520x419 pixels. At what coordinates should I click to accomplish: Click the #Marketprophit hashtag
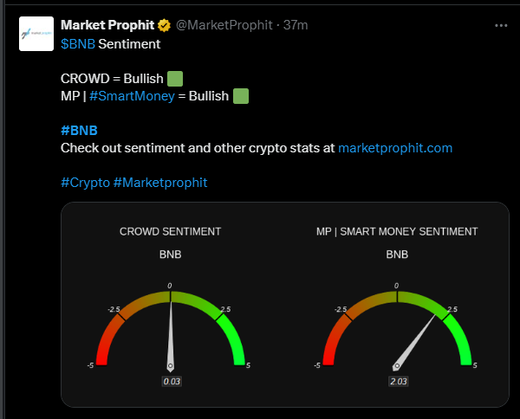coord(160,183)
